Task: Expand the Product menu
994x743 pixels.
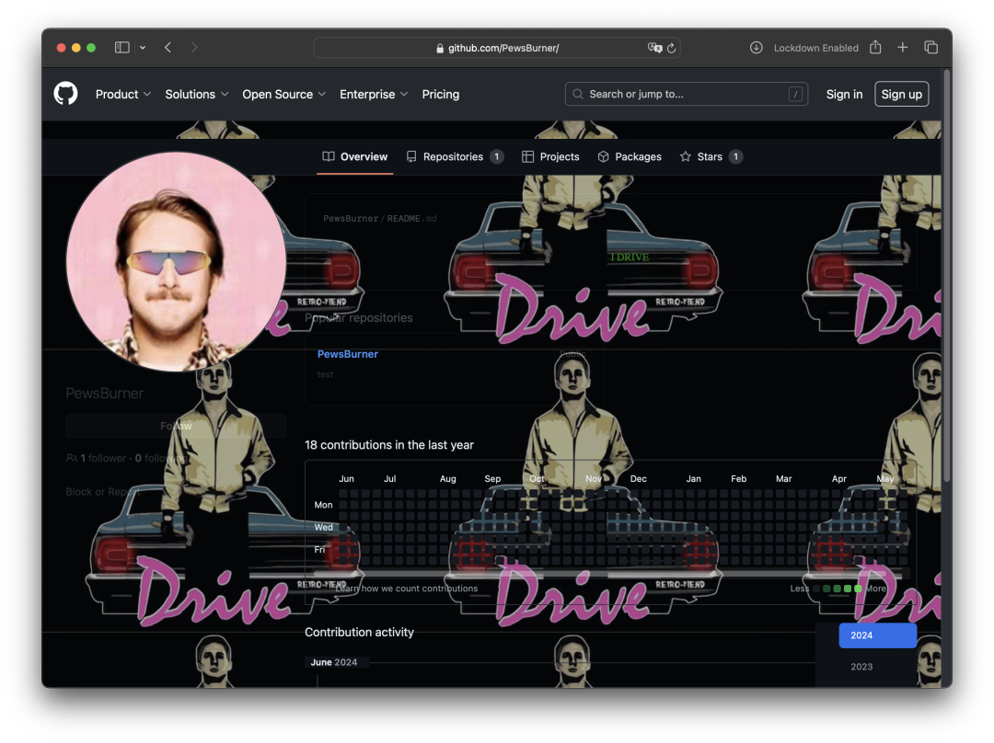Action: point(123,95)
